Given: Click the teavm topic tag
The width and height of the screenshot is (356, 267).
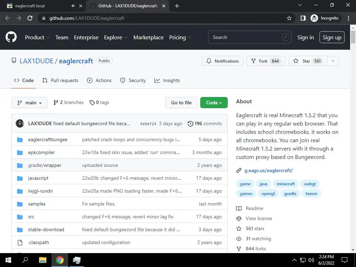Looking at the screenshot, I should tap(311, 194).
